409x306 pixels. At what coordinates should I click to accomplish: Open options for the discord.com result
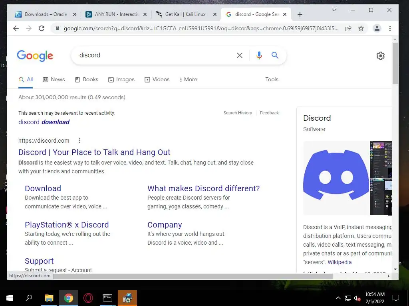(79, 141)
